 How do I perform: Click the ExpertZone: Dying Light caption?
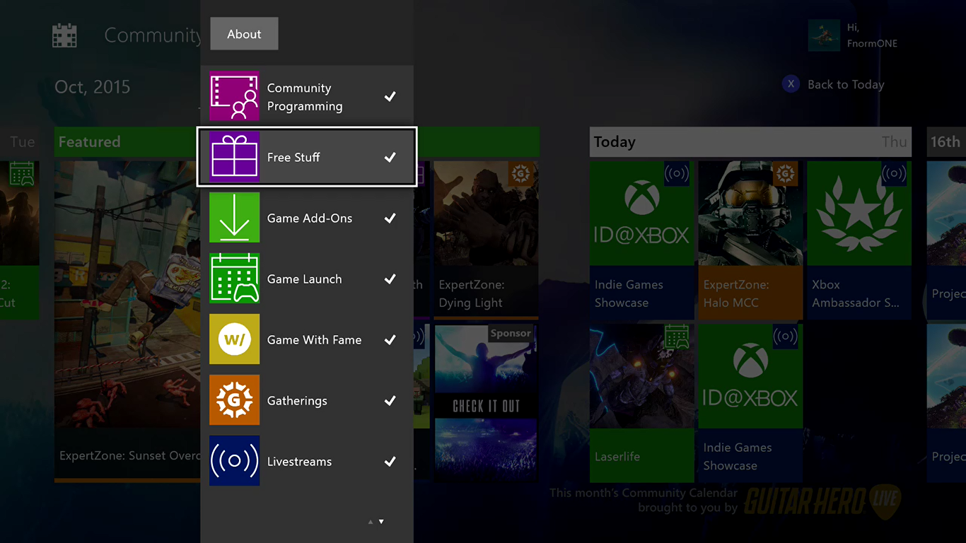point(472,293)
